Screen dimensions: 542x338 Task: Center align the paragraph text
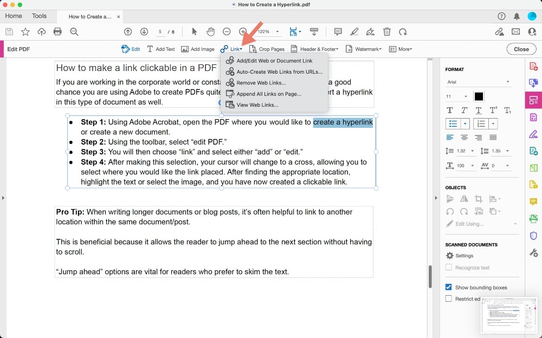tap(466, 137)
